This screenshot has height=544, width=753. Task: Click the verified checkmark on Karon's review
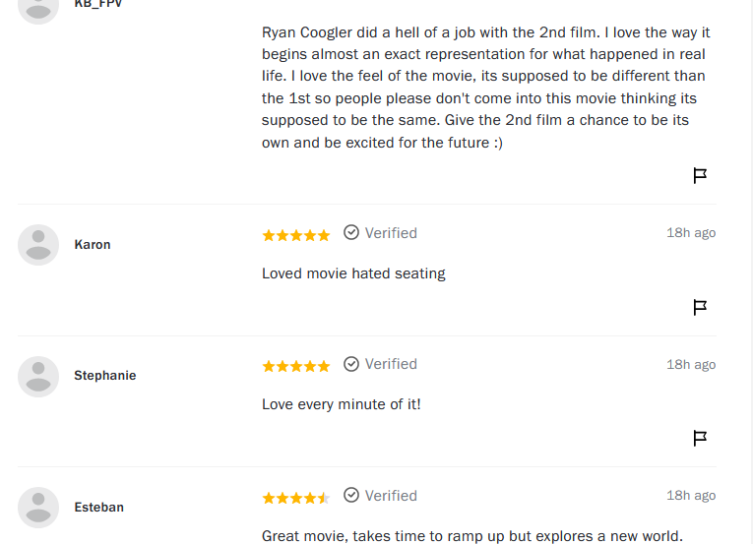pos(351,232)
